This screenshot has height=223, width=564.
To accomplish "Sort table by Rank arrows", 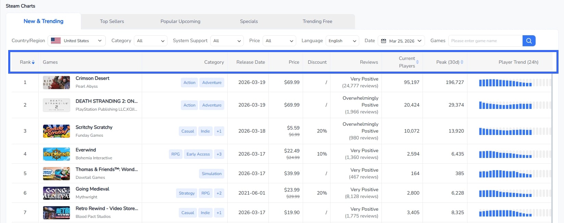I will pos(33,62).
